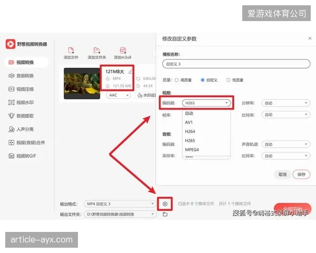Click the 野葱视频转换器 app logo

click(11, 44)
